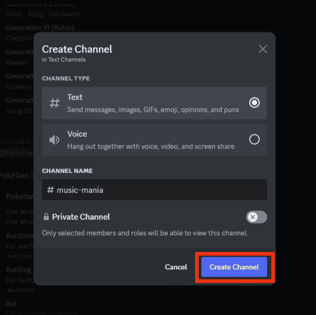This screenshot has width=316, height=315.
Task: Click 'Send messages, images, GIFs' description
Action: pos(153,110)
